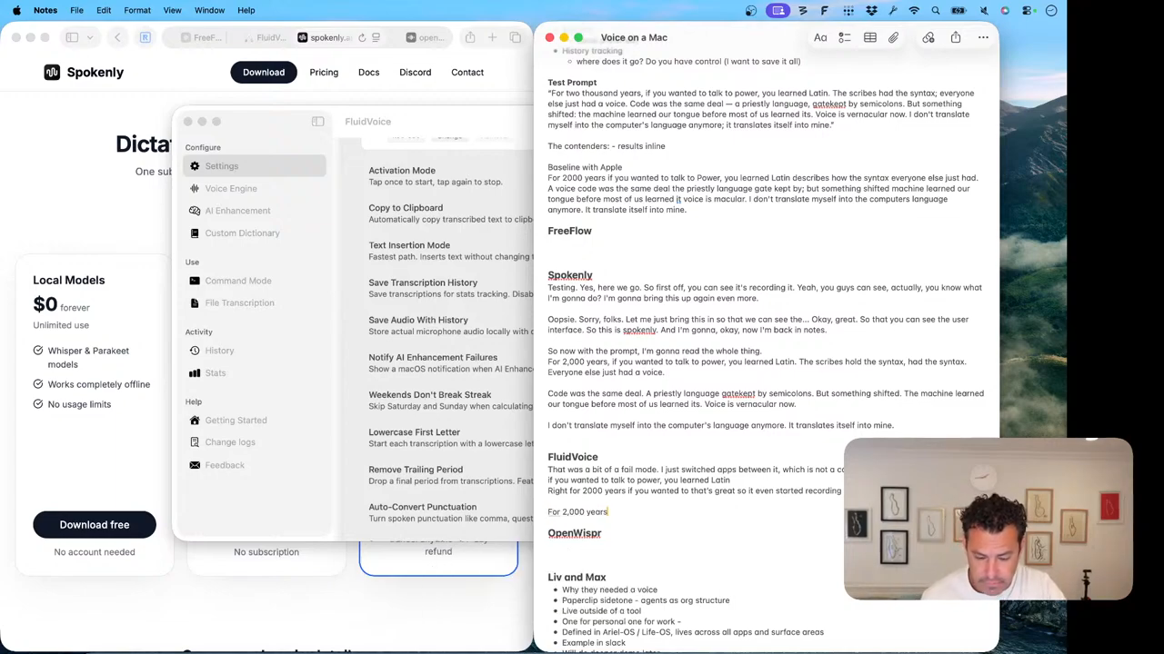Open the View menu
The width and height of the screenshot is (1164, 654).
(x=172, y=10)
